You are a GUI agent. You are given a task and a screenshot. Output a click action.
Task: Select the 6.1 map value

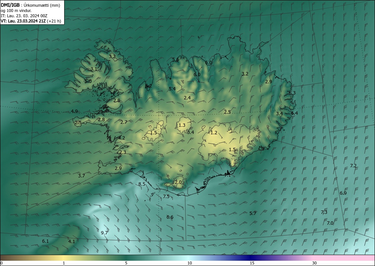tap(45, 241)
